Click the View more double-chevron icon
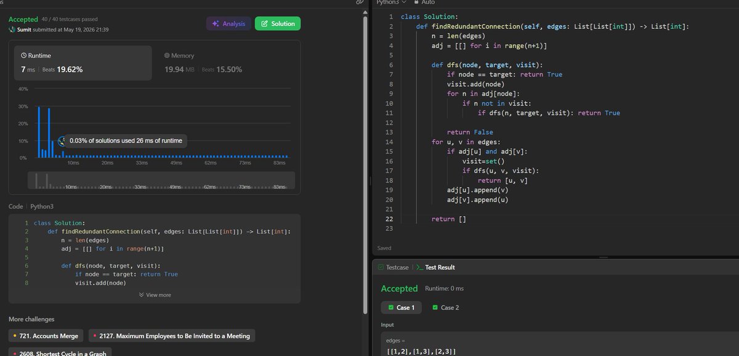Screen dimensions: 739x356 142,295
